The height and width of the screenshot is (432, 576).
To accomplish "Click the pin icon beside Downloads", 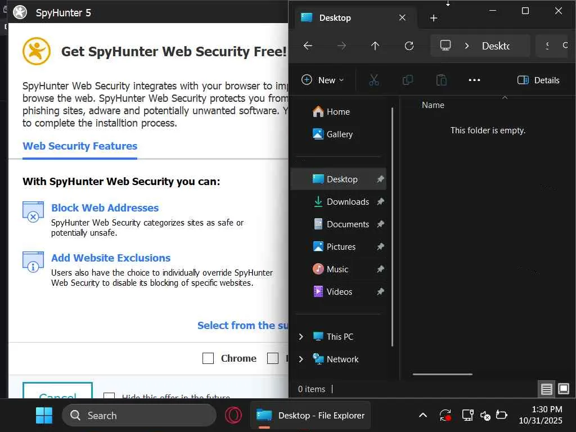I will pyautogui.click(x=380, y=202).
